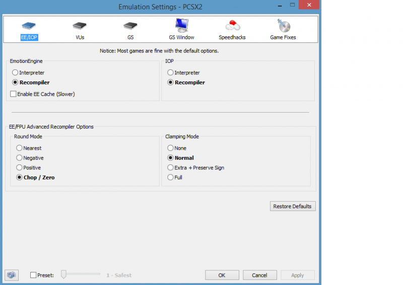Click the '1 - Safest' preset label
403x285 pixels.
[119, 275]
